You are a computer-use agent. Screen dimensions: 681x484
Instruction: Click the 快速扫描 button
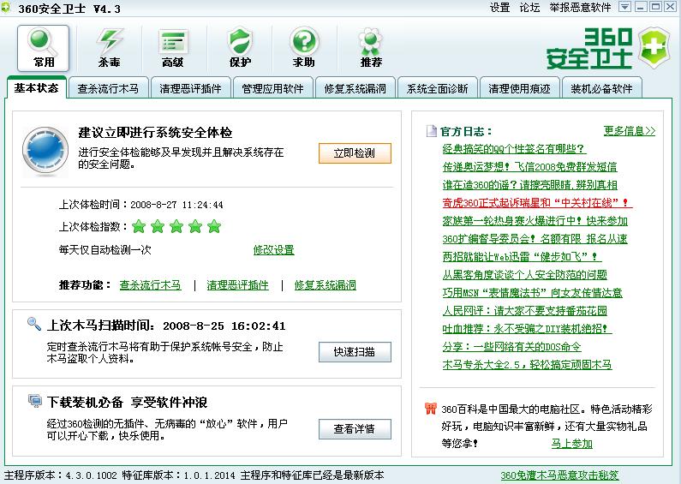355,352
